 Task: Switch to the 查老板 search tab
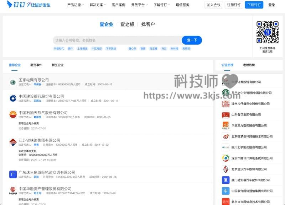tap(127, 24)
